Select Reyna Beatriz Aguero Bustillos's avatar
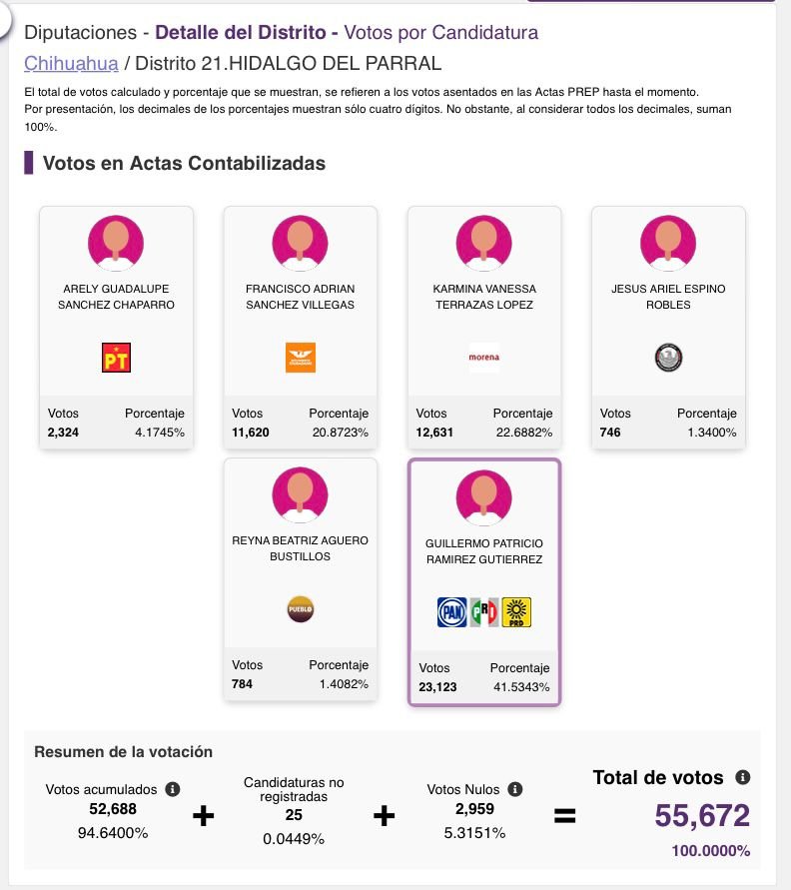Image resolution: width=791 pixels, height=890 pixels. (x=301, y=492)
